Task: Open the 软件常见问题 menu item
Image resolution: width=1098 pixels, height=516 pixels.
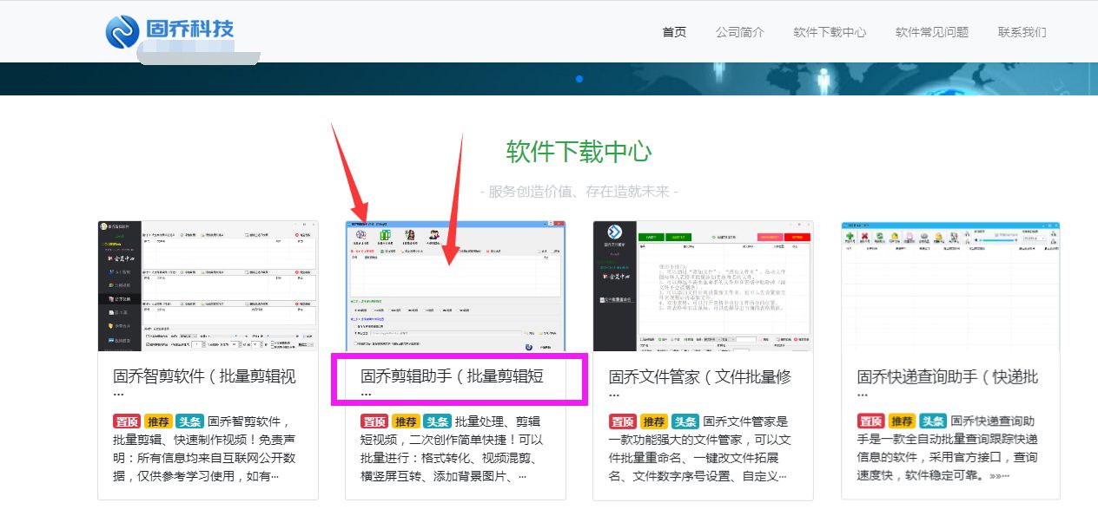Action: (x=932, y=32)
